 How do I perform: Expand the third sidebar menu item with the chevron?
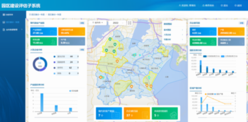(13, 29)
